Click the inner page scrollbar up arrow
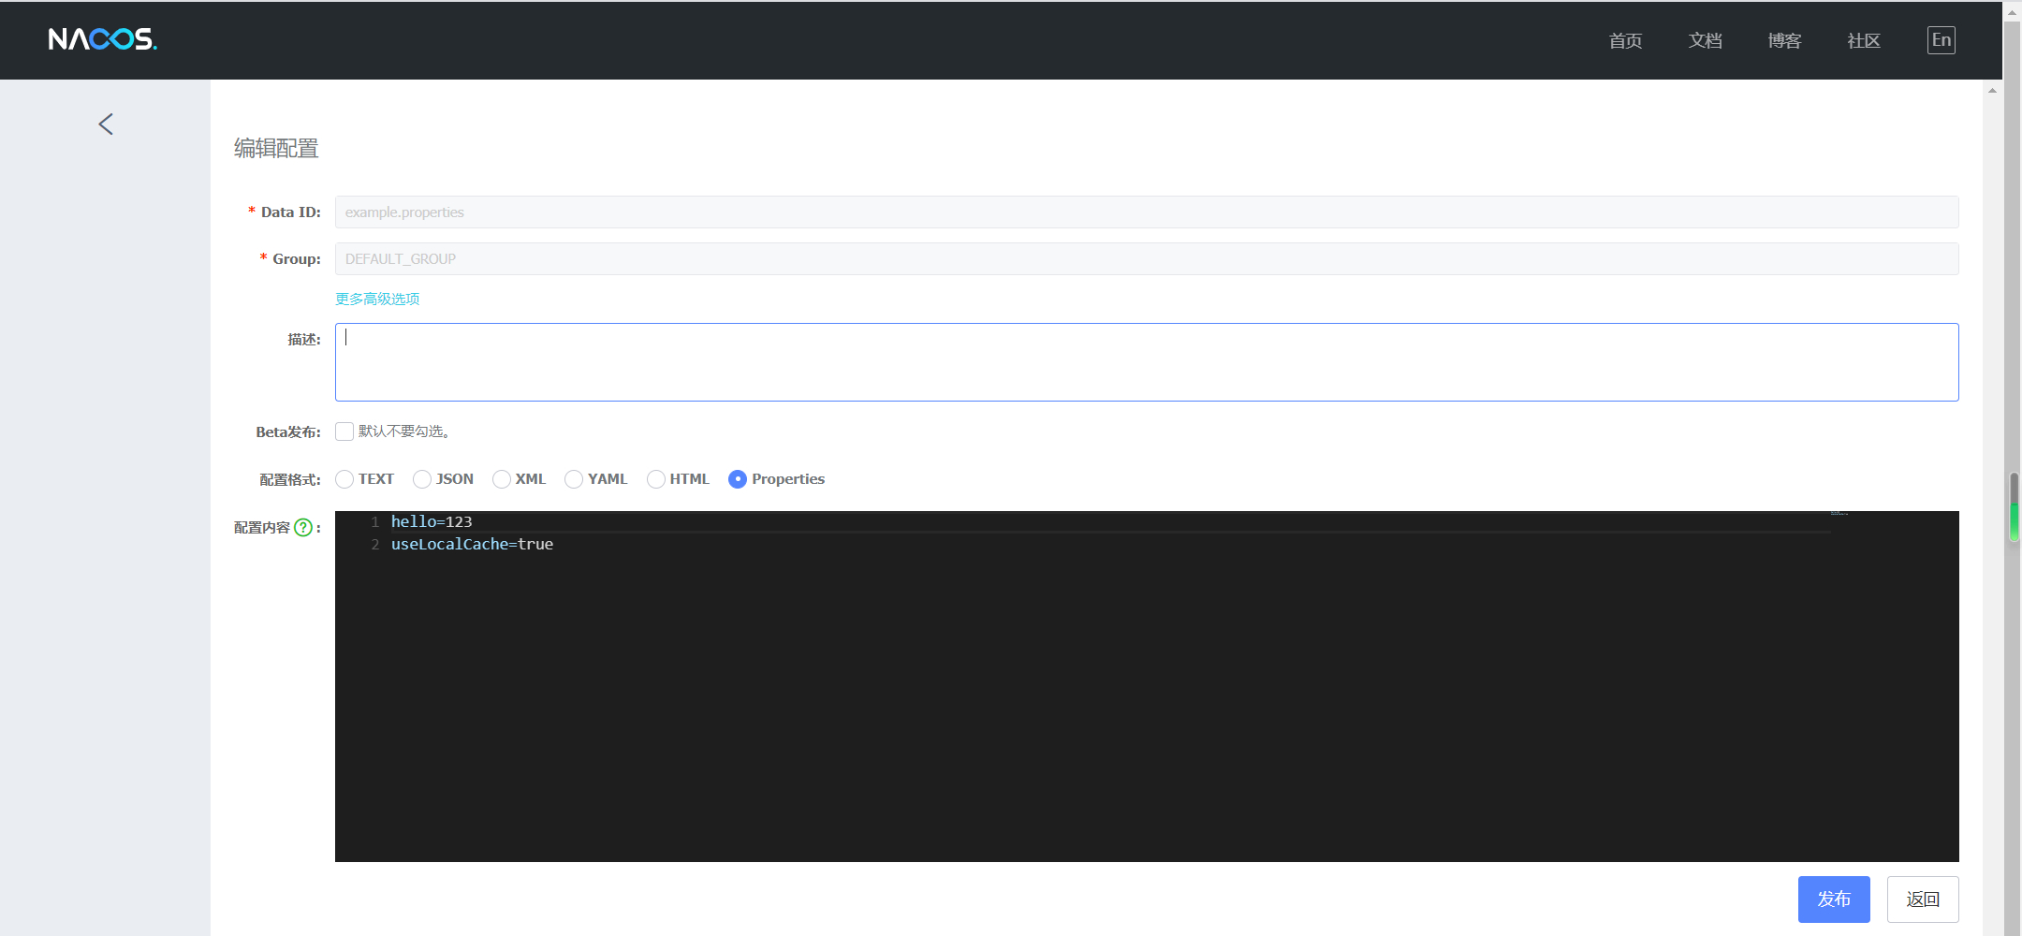Viewport: 2022px width, 936px height. (x=1992, y=91)
